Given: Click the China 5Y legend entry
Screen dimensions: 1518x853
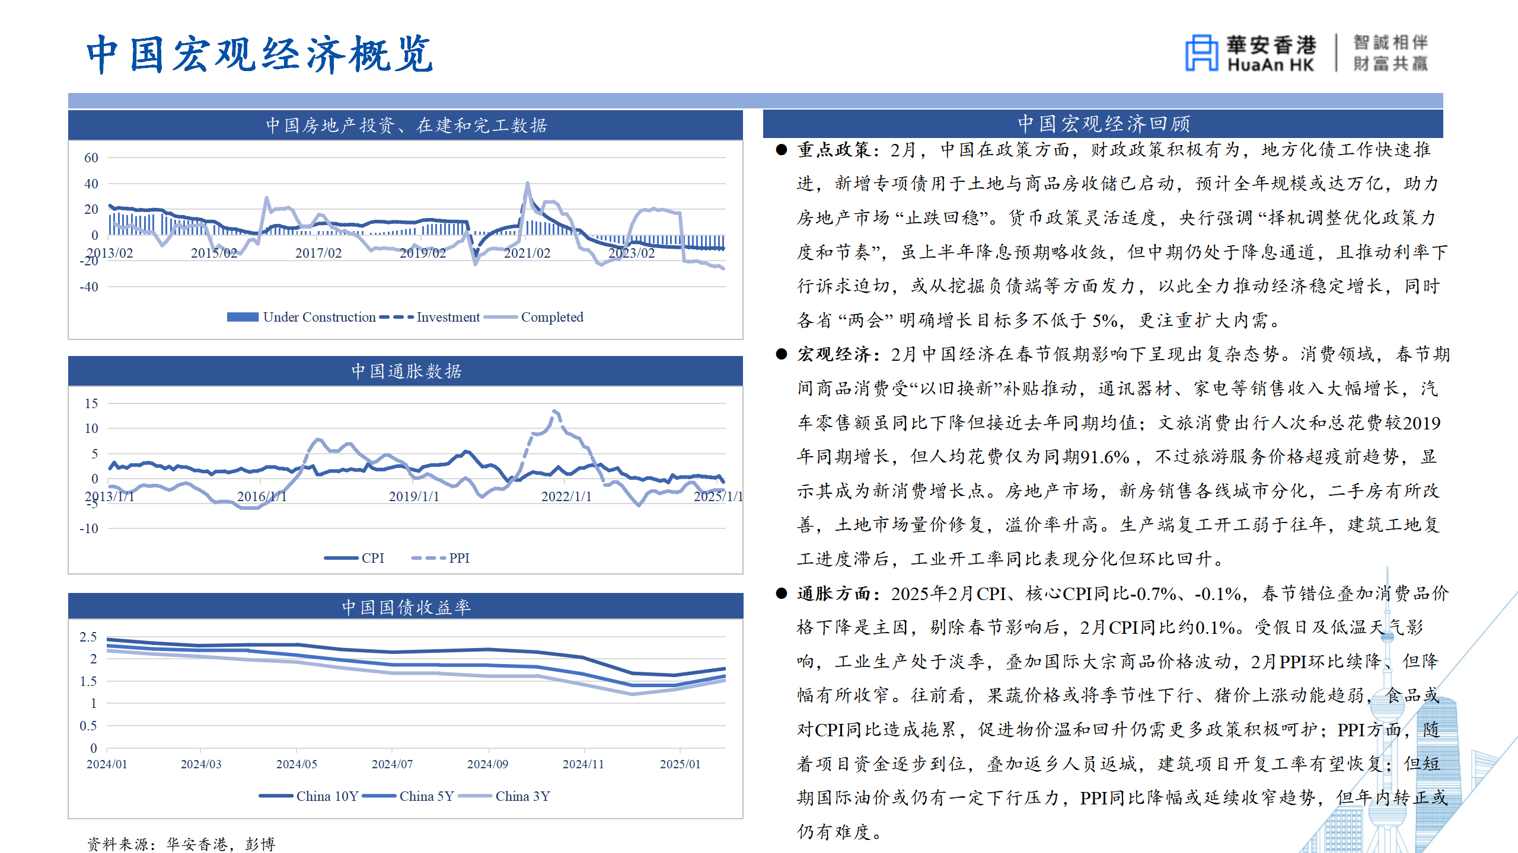Looking at the screenshot, I should [x=408, y=796].
